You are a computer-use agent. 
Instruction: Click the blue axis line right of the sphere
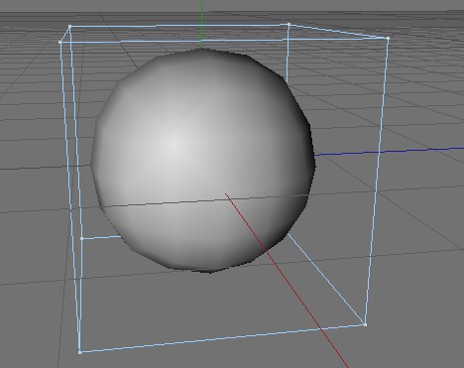click(x=389, y=152)
